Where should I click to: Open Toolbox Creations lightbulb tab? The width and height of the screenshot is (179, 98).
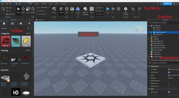click(x=29, y=23)
